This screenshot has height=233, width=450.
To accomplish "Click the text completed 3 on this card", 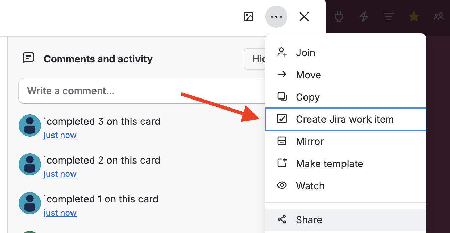I will [103, 122].
